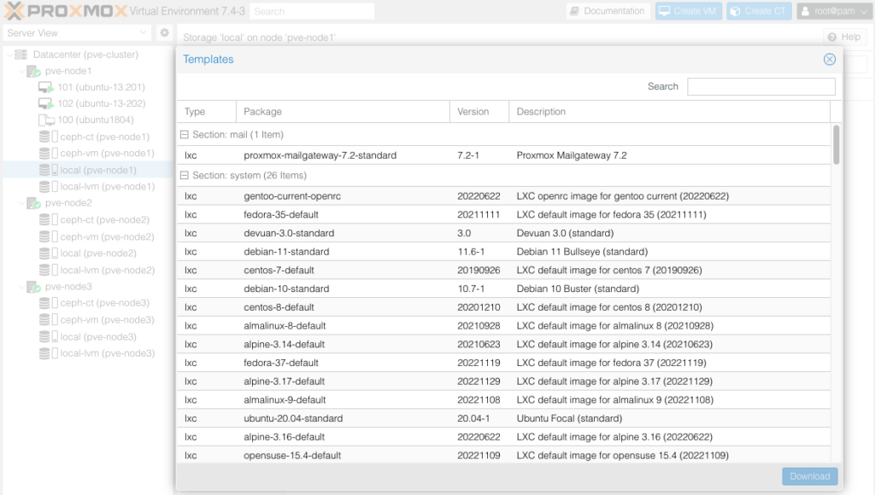Open the Documentation button
The image size is (875, 495).
[608, 11]
